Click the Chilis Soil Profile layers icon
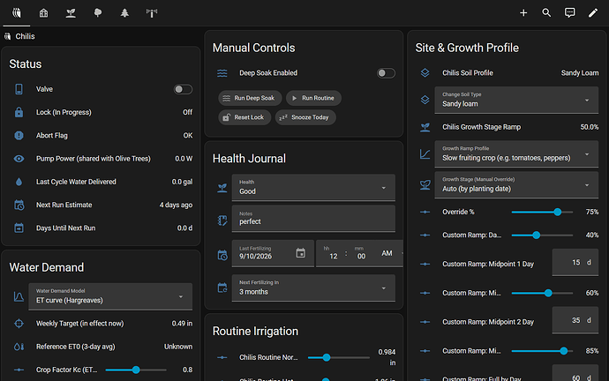This screenshot has width=609, height=381. [x=425, y=72]
